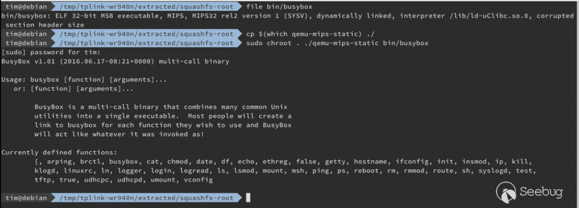Click the first tim@debian prompt segment
579x208 pixels.
(x=26, y=6)
